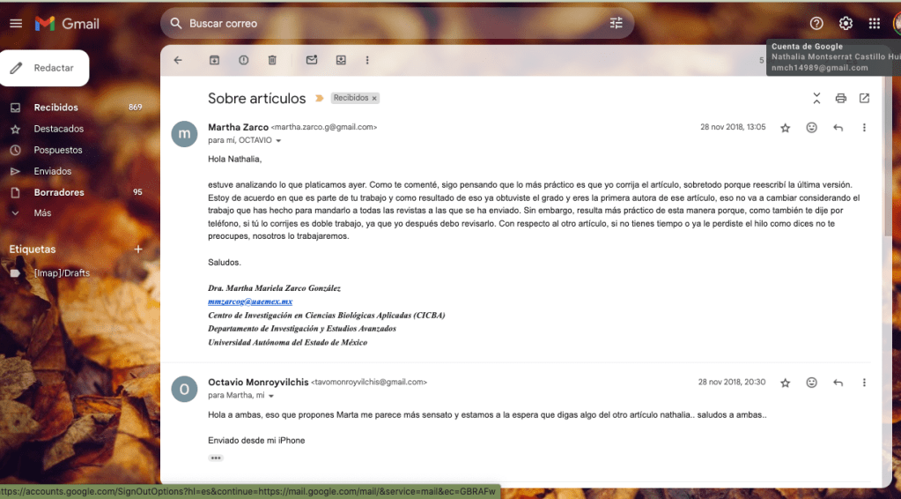Mark conversation as unread envelope icon
This screenshot has width=901, height=499.
[312, 60]
